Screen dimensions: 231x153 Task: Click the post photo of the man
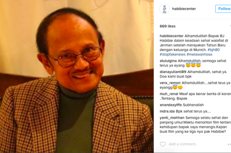tap(77, 76)
